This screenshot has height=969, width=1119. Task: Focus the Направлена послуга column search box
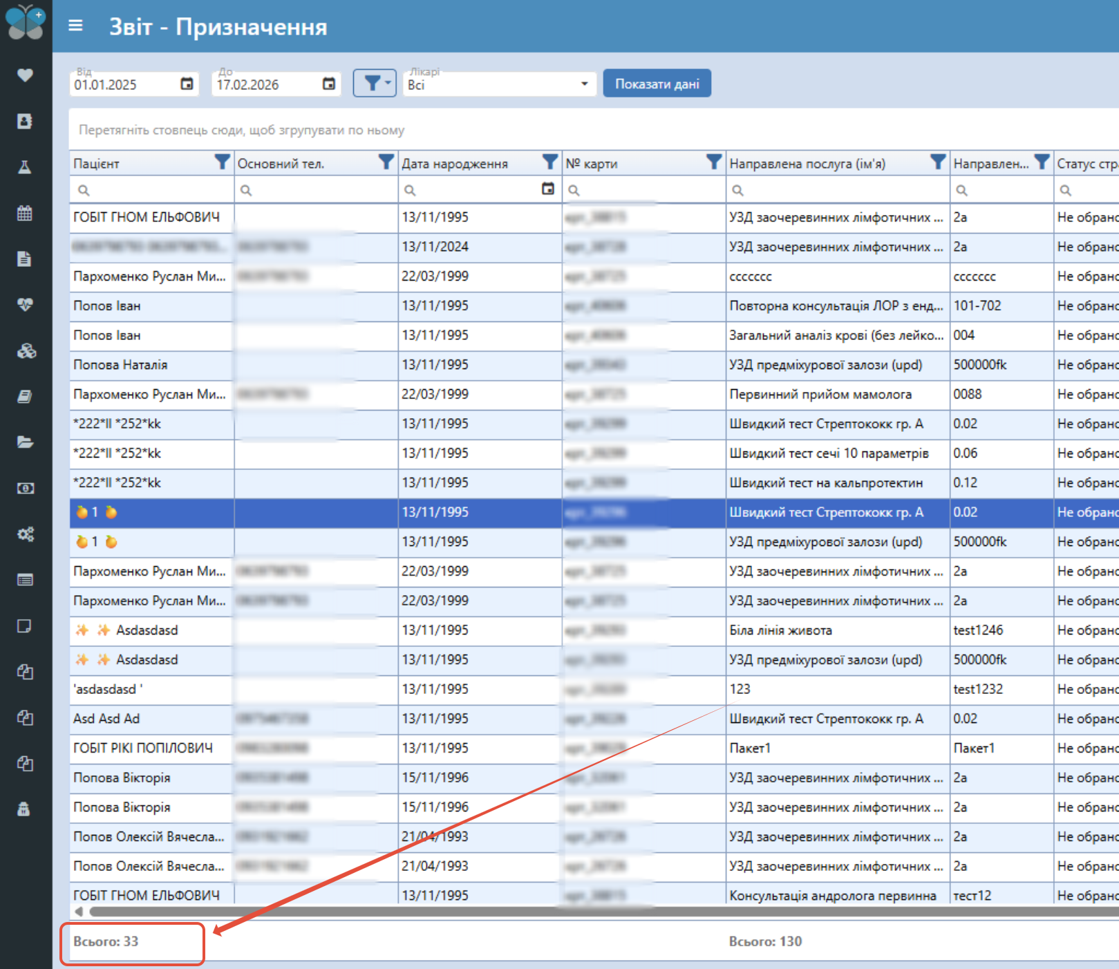tap(838, 189)
